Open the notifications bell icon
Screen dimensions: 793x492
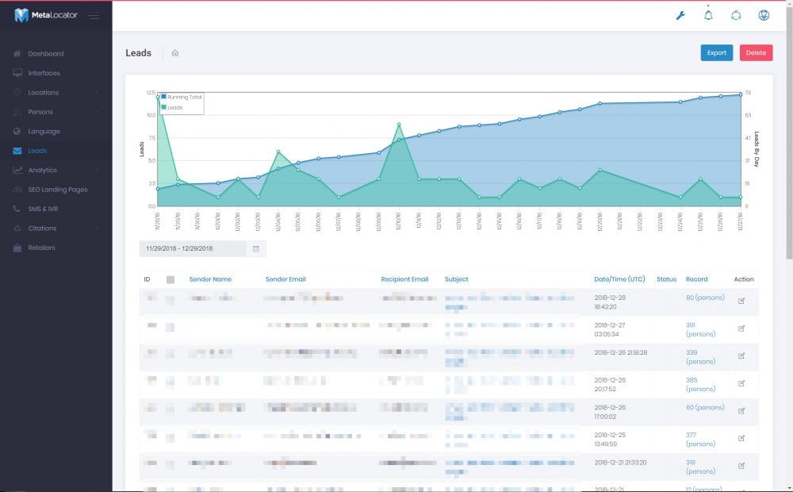pyautogui.click(x=708, y=16)
